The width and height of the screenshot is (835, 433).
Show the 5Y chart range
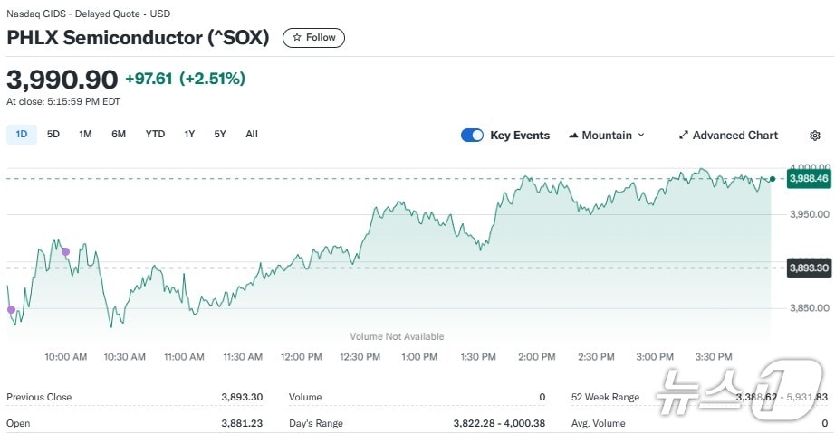[220, 135]
